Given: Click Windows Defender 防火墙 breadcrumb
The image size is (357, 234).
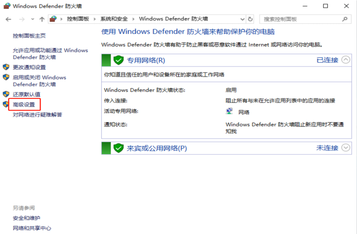Looking at the screenshot, I should click(x=173, y=19).
